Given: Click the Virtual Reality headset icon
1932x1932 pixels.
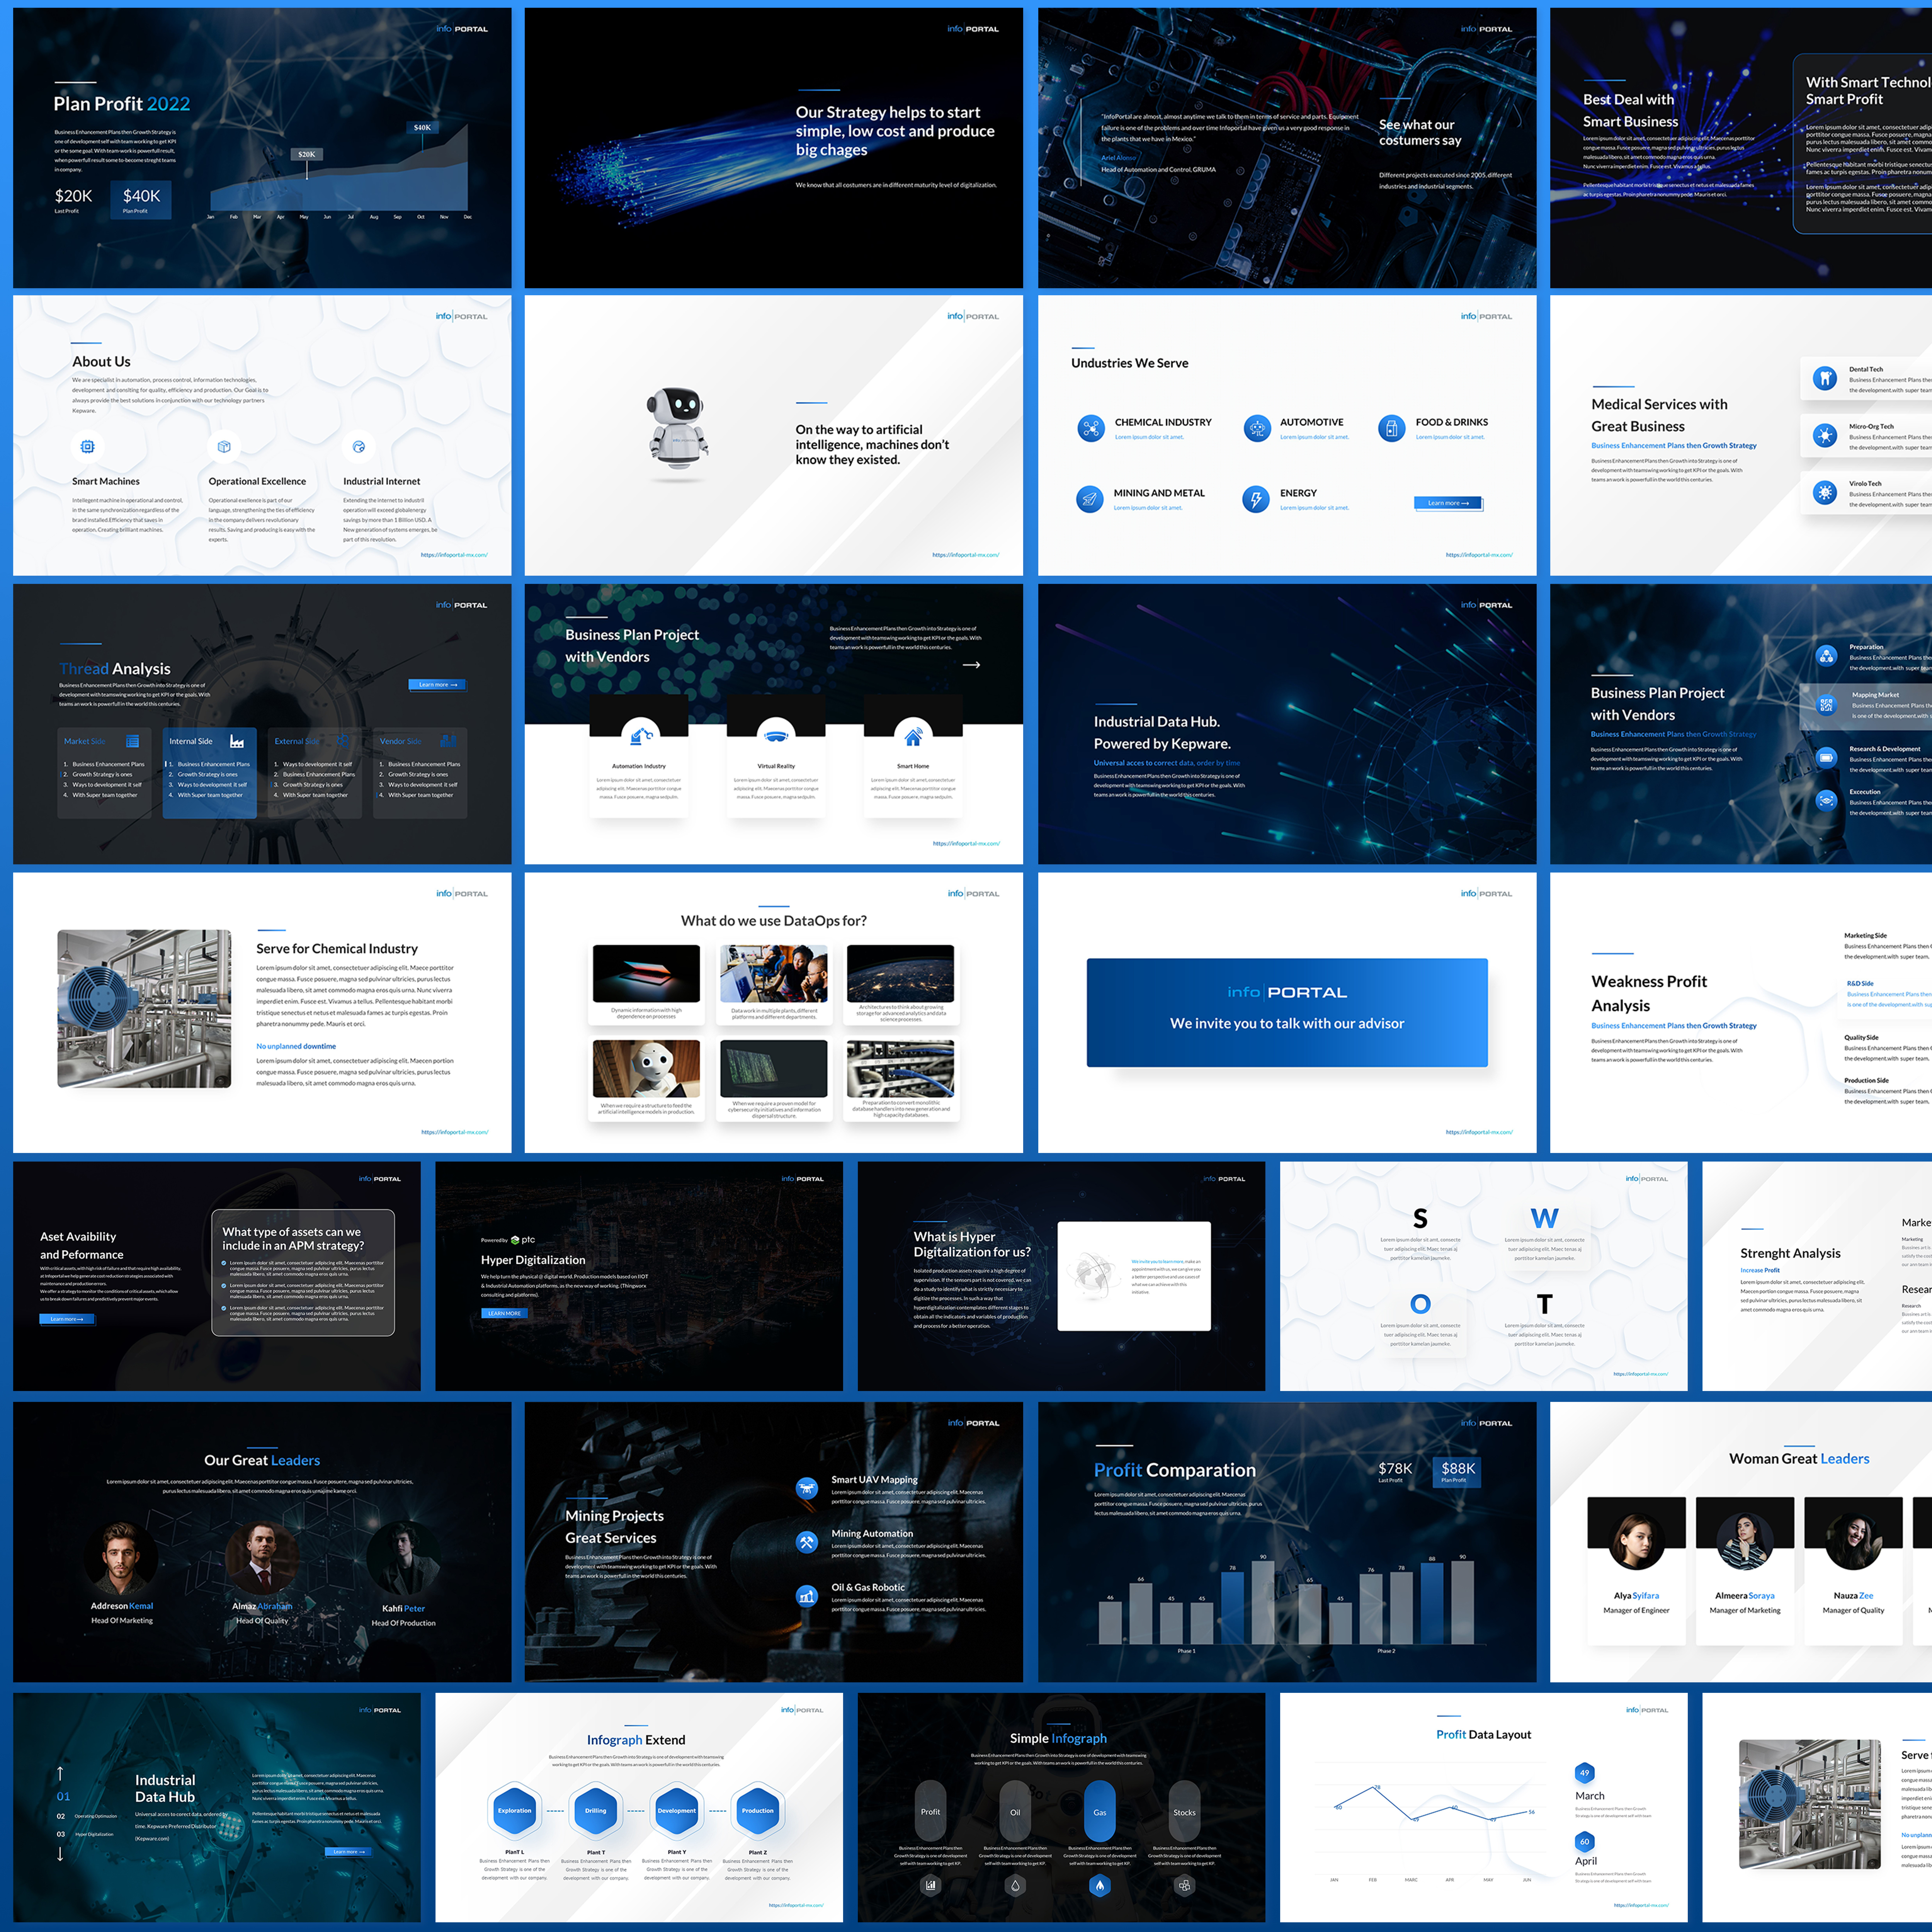Looking at the screenshot, I should 776,737.
